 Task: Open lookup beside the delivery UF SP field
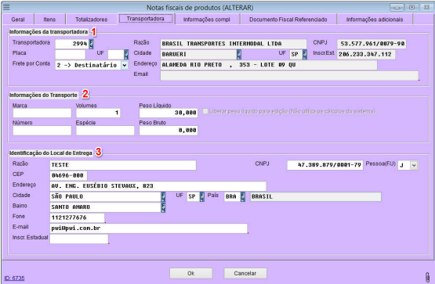pyautogui.click(x=202, y=197)
